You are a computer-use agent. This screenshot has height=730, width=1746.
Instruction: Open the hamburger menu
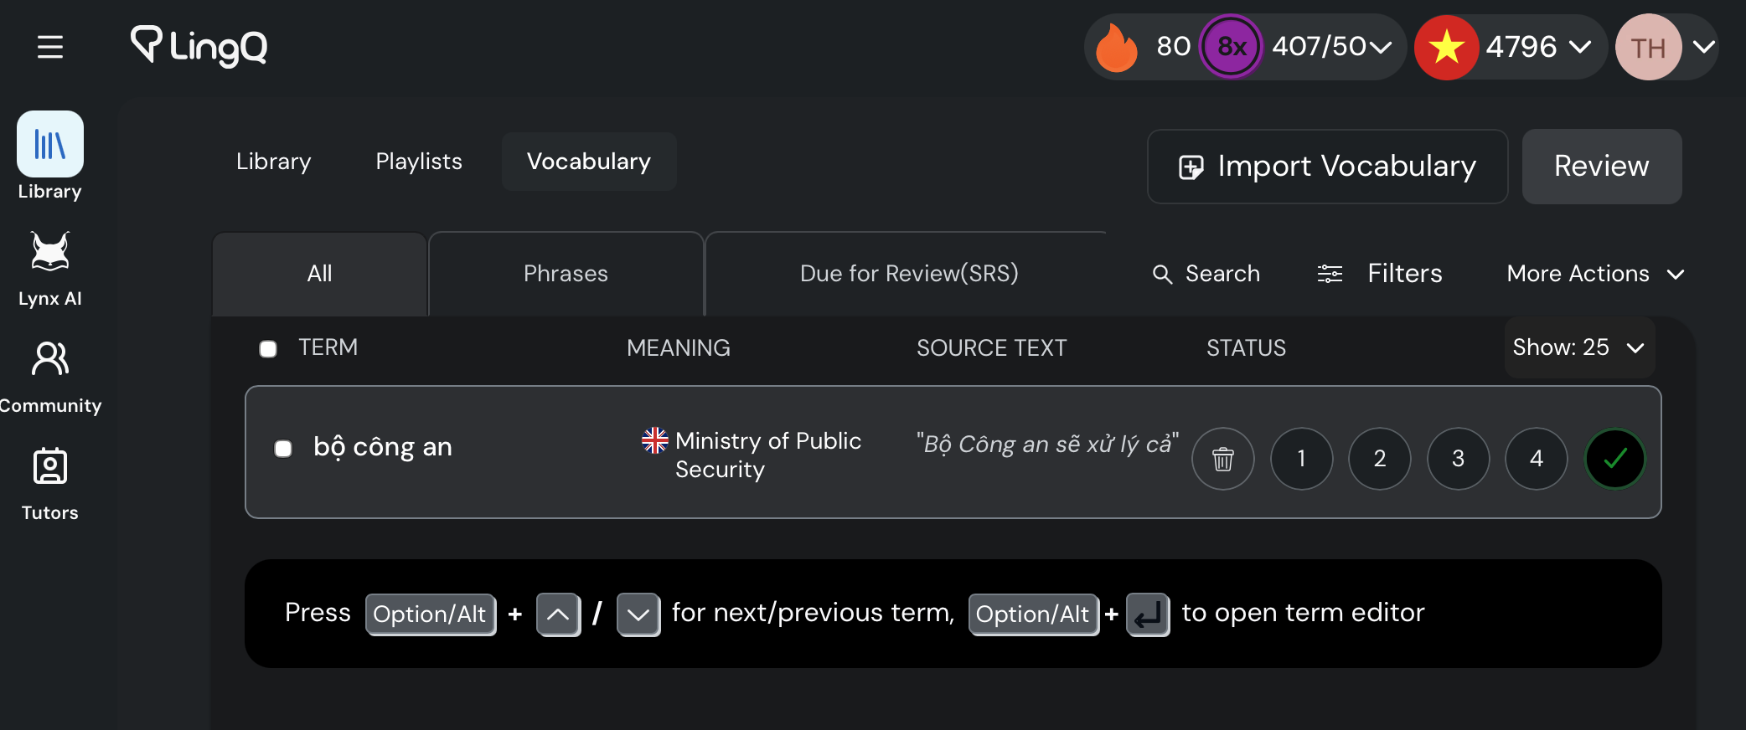point(50,47)
